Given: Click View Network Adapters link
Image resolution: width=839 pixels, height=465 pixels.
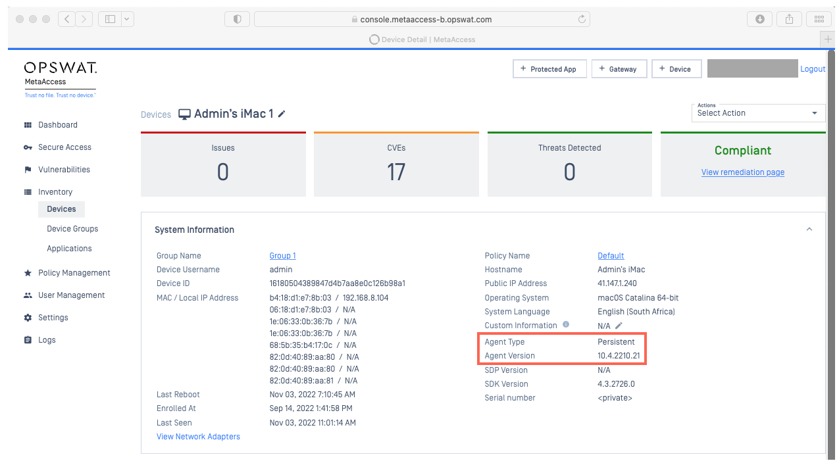Looking at the screenshot, I should 198,437.
